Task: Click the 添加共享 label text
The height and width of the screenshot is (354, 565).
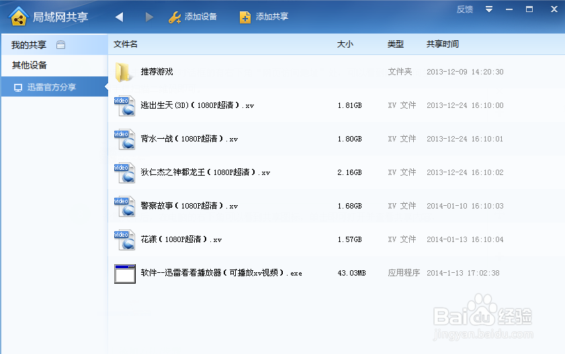Action: point(272,17)
